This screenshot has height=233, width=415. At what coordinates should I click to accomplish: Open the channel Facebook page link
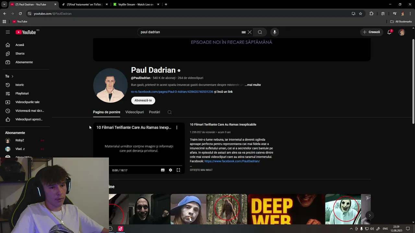click(x=172, y=92)
